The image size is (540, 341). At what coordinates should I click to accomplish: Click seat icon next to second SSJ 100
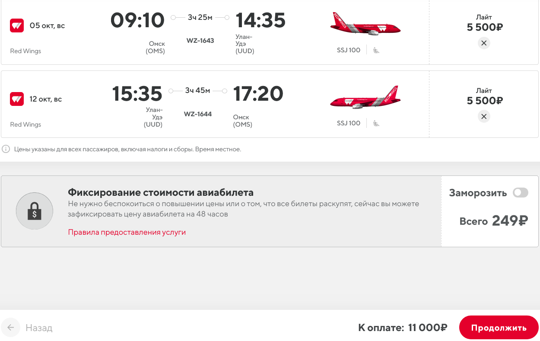click(376, 124)
